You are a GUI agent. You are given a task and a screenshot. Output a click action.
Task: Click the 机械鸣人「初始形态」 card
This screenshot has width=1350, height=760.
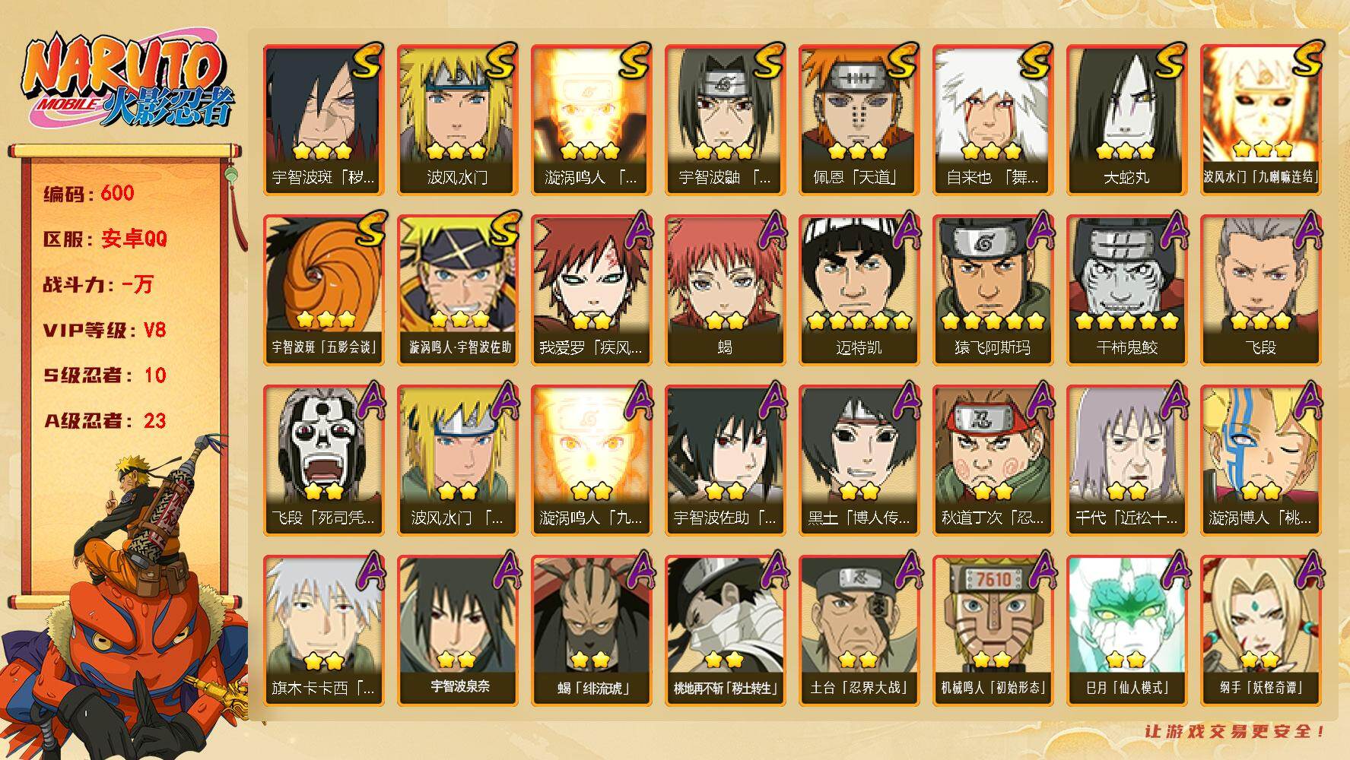pos(993,630)
